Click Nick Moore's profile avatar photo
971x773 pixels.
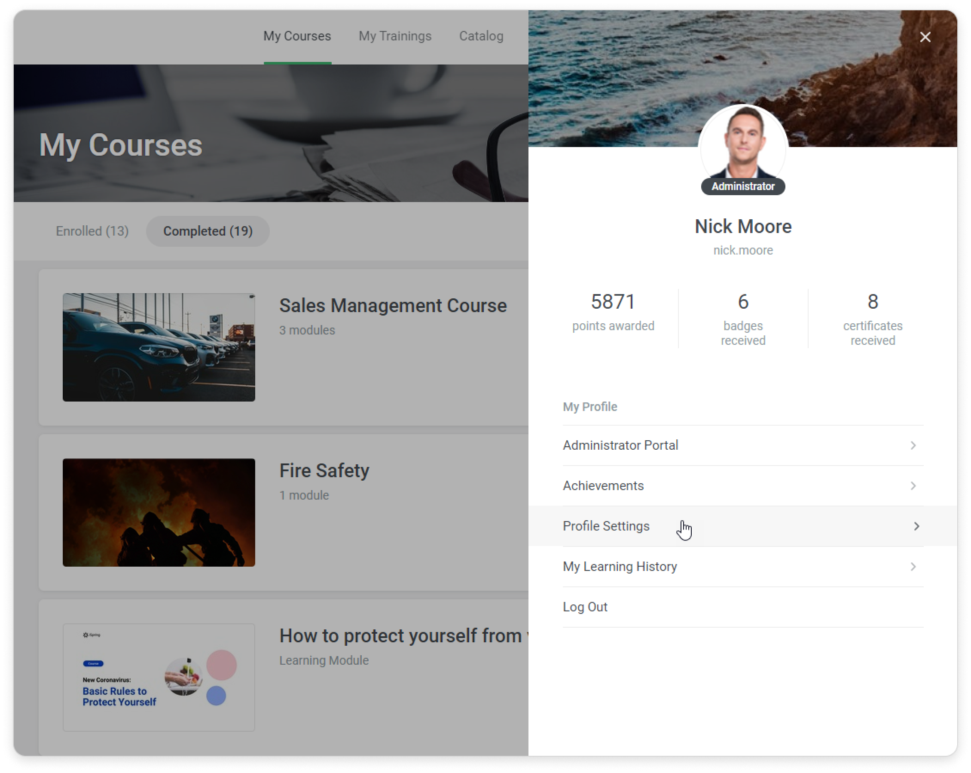[743, 144]
